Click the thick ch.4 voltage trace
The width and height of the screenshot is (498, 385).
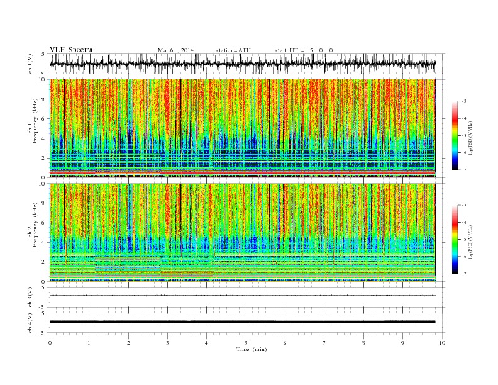(242, 322)
